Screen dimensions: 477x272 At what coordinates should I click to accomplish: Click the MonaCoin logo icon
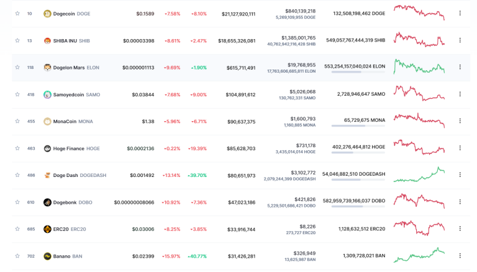(x=47, y=121)
